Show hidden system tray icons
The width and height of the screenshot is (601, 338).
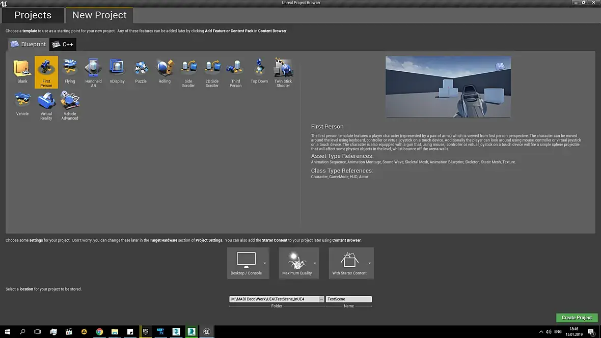point(541,331)
